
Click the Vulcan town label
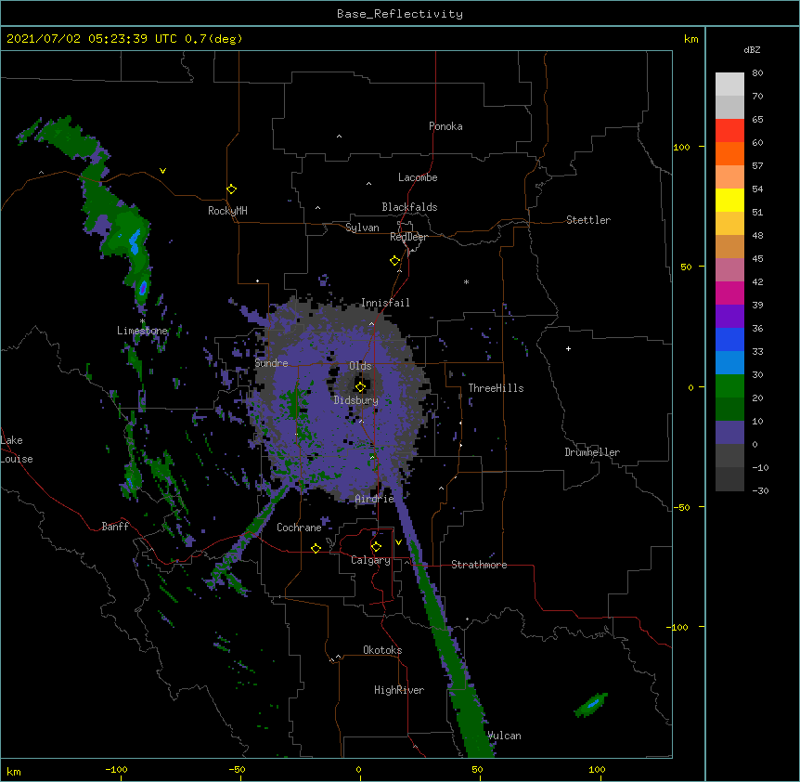click(504, 736)
